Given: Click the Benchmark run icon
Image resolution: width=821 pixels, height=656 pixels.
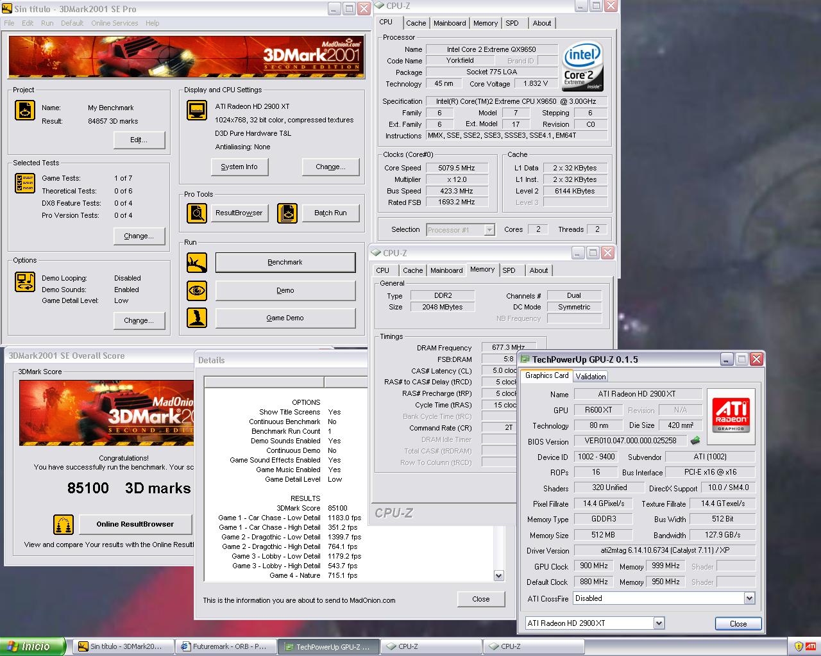Looking at the screenshot, I should click(197, 262).
